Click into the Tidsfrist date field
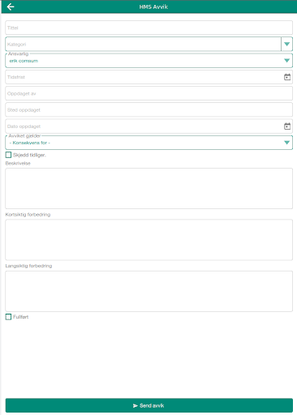 point(148,77)
